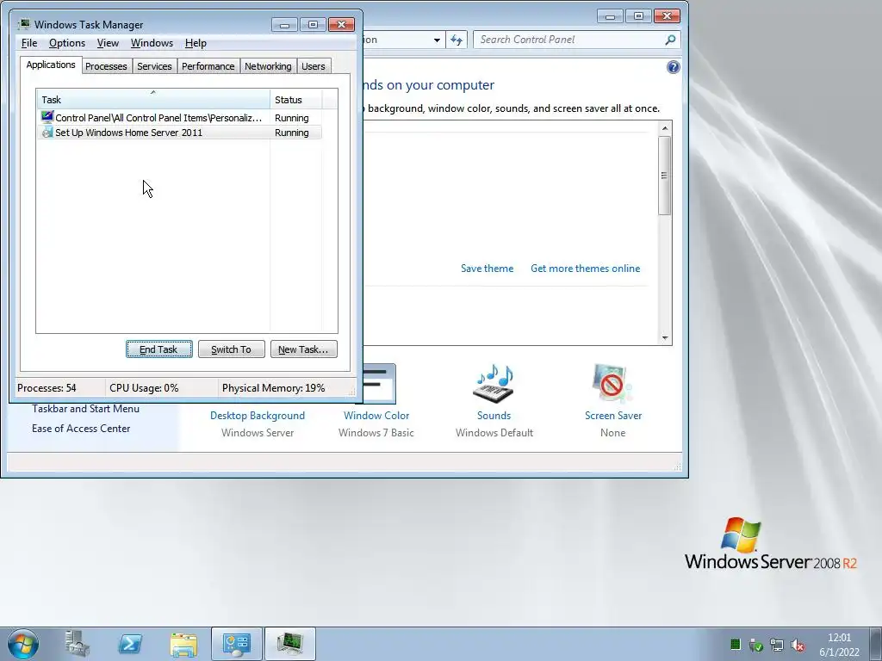Switch to the Networking tab
This screenshot has height=661, width=882.
(268, 66)
